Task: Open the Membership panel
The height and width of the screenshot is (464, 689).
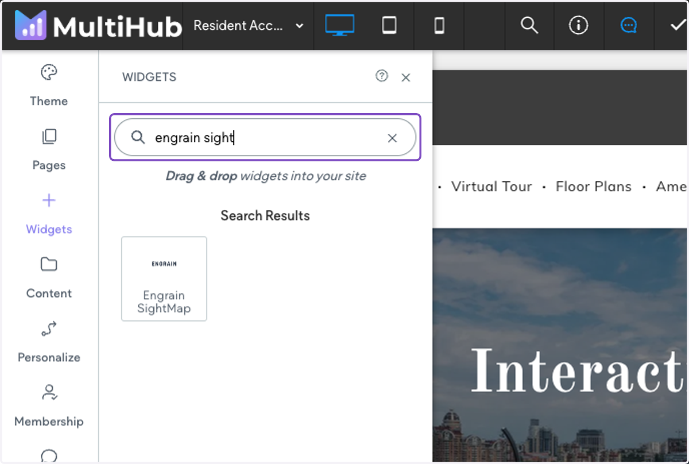Action: pyautogui.click(x=49, y=407)
